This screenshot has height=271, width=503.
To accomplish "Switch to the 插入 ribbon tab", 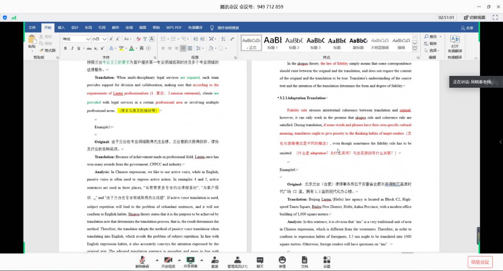I will [x=61, y=28].
